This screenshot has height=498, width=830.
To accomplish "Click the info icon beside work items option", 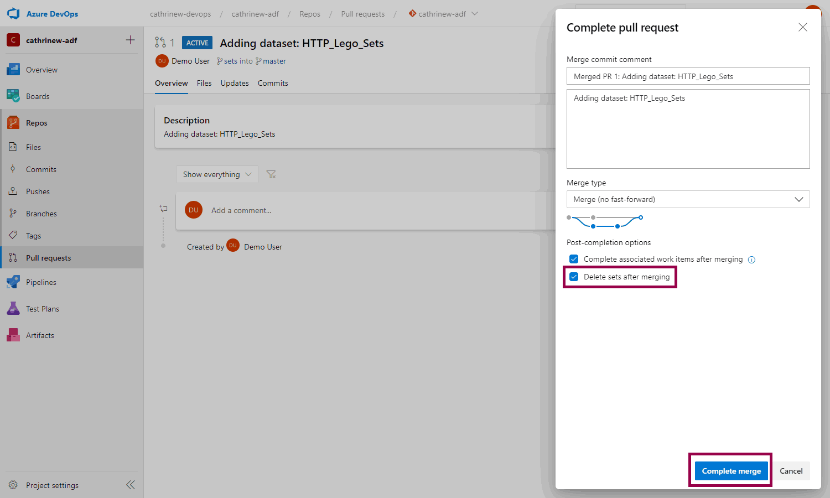I will click(751, 260).
